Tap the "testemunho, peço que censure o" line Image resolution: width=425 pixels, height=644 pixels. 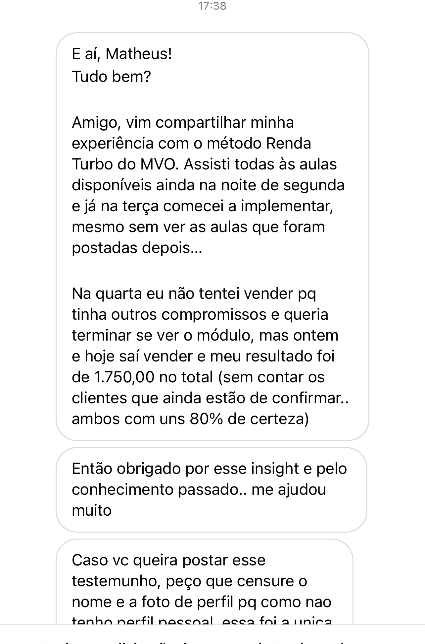click(x=189, y=581)
